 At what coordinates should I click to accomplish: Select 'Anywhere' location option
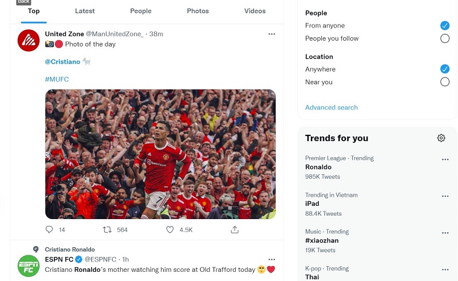(445, 69)
